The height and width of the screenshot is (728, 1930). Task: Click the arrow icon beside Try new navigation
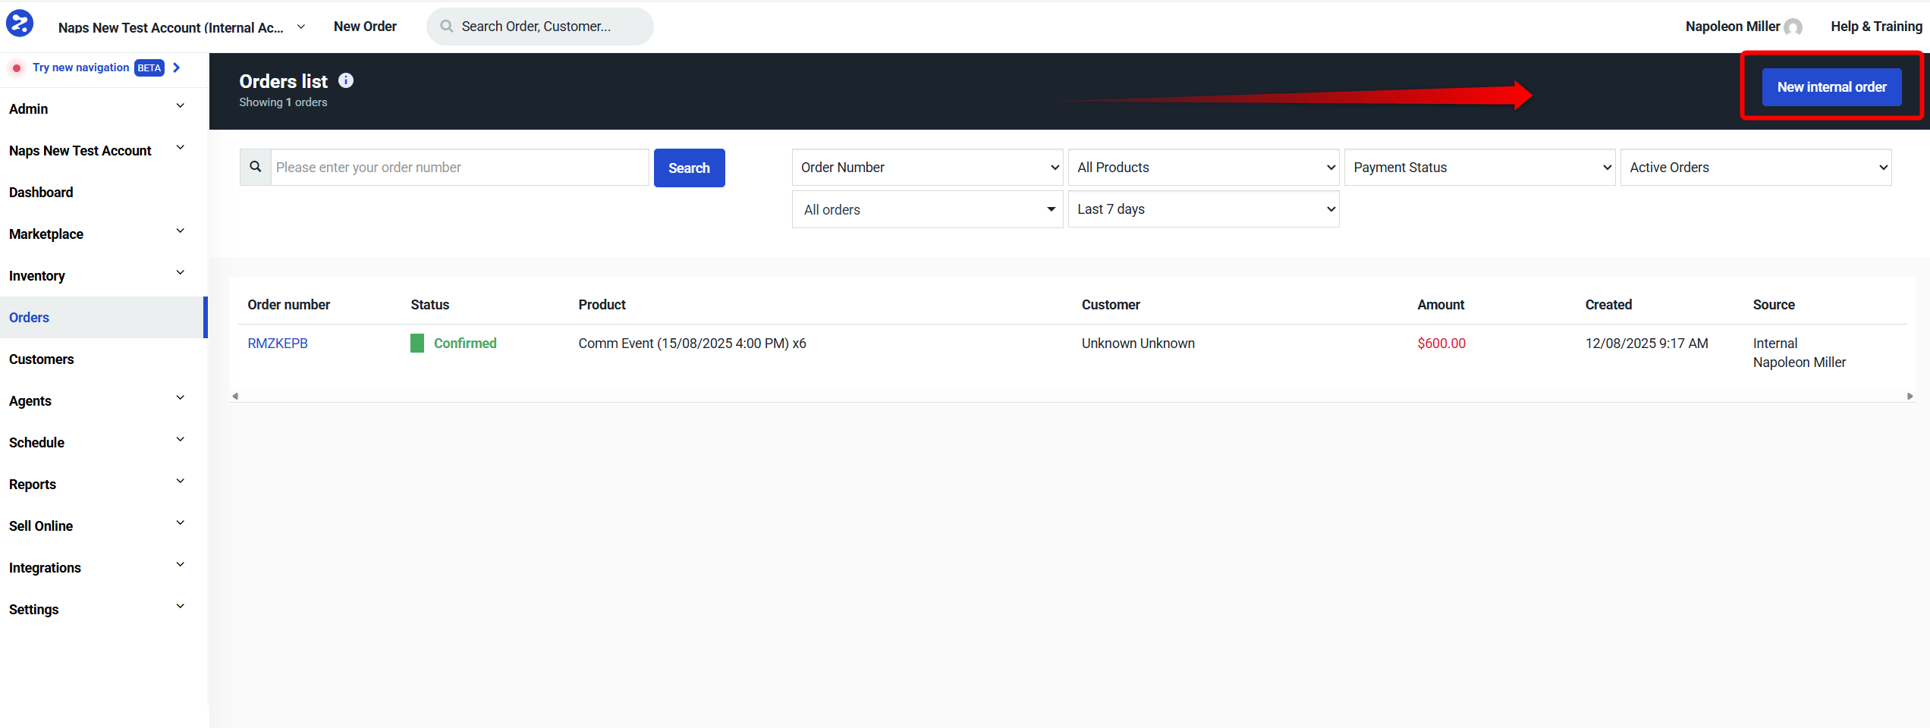pyautogui.click(x=176, y=67)
